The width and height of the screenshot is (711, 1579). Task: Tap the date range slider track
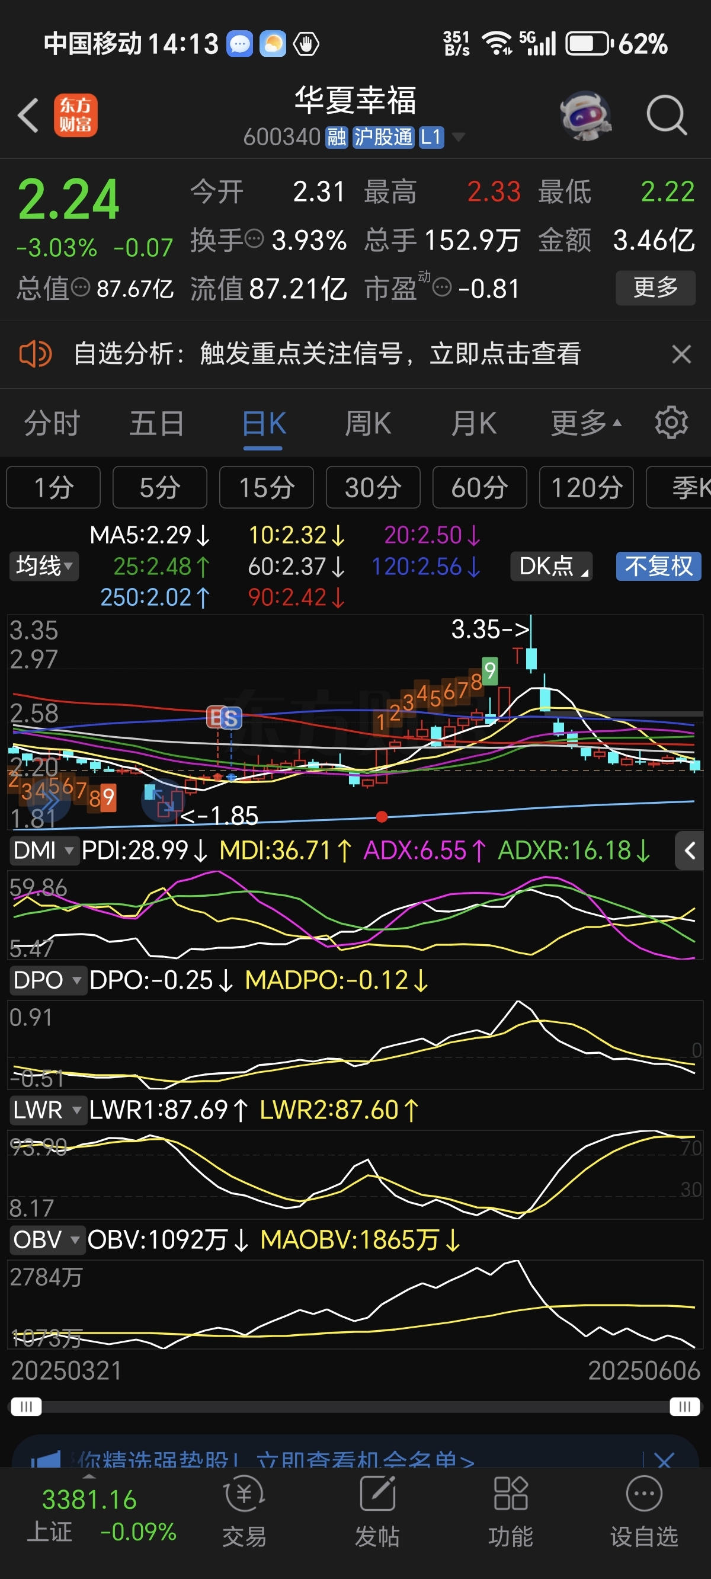(x=355, y=1406)
